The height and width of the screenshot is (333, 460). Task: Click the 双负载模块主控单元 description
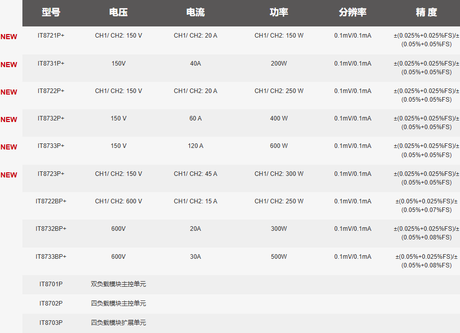pos(118,284)
